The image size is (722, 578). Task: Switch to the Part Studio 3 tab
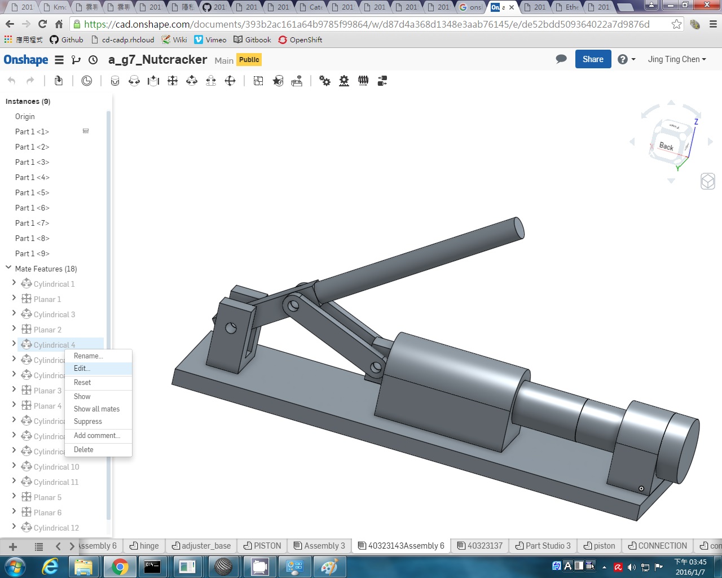pyautogui.click(x=543, y=546)
